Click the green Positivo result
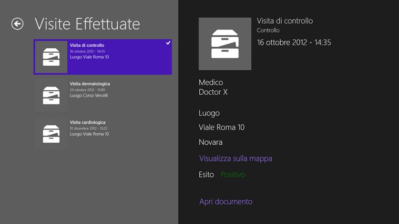The height and width of the screenshot is (224, 399). [x=233, y=175]
